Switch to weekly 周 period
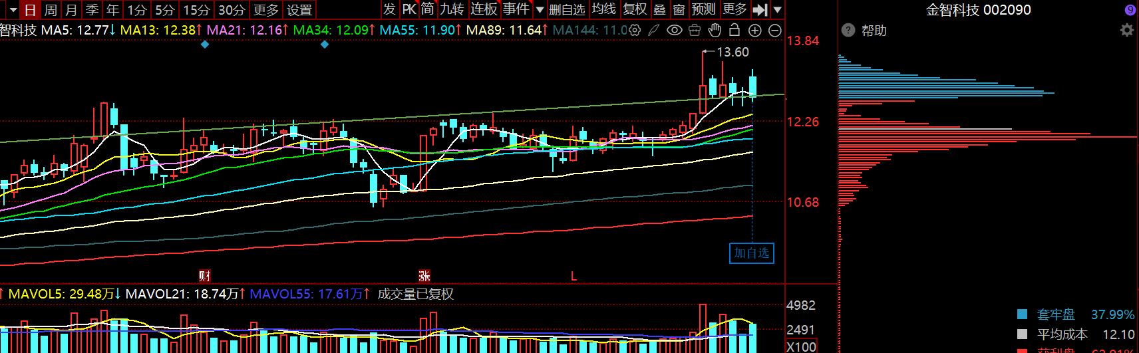The height and width of the screenshot is (353, 1139). (51, 10)
